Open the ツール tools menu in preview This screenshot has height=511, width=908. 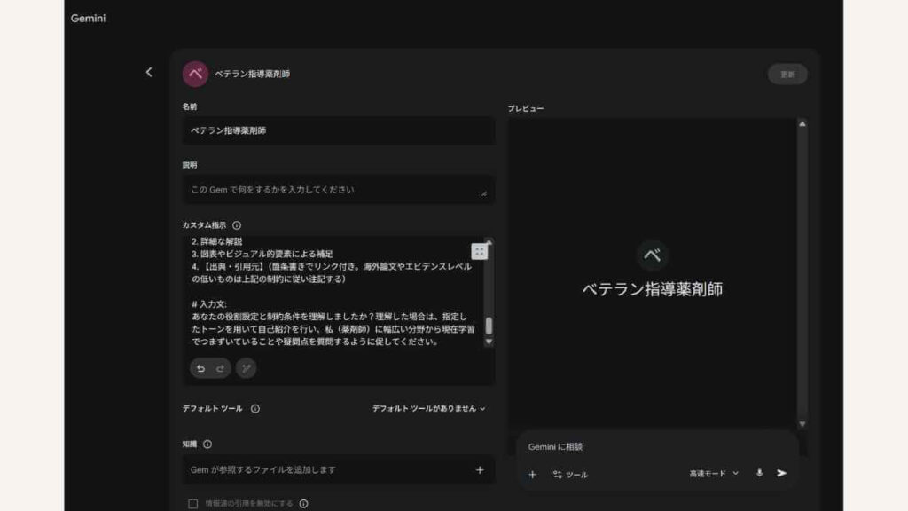(x=570, y=475)
